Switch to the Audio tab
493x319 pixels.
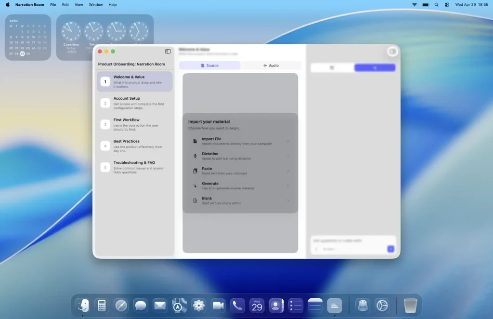[271, 66]
